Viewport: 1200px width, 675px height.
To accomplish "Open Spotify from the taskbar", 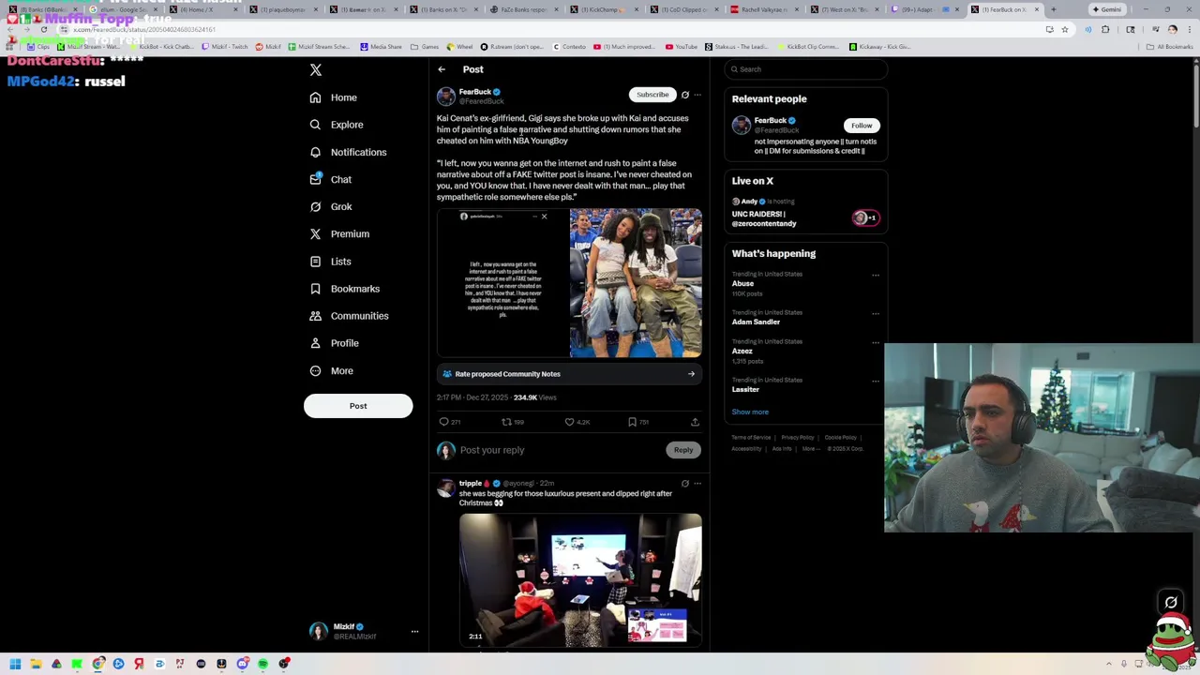I will [263, 664].
